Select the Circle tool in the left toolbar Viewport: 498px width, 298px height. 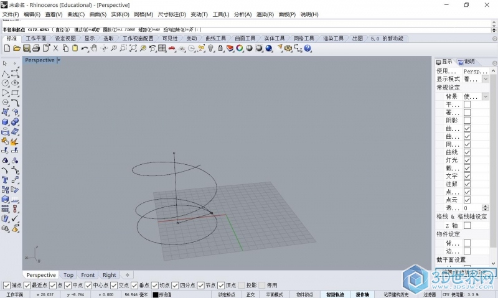point(5,83)
